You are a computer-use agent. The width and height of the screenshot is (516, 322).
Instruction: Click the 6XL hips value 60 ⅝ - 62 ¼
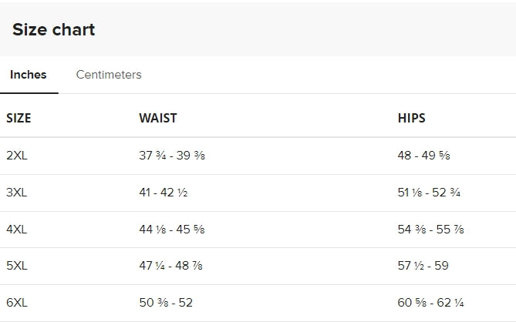coord(430,302)
